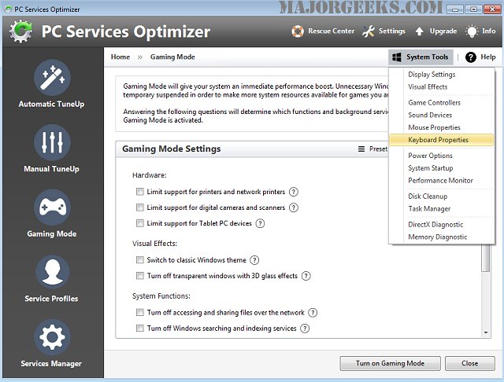Open Manual TuneUp sliders icon
Screen dimensions: 504x382
pyautogui.click(x=53, y=142)
